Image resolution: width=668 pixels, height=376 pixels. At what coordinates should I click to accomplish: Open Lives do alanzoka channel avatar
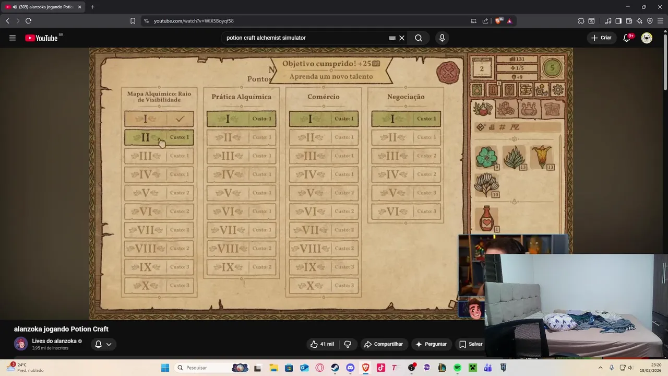(21, 344)
